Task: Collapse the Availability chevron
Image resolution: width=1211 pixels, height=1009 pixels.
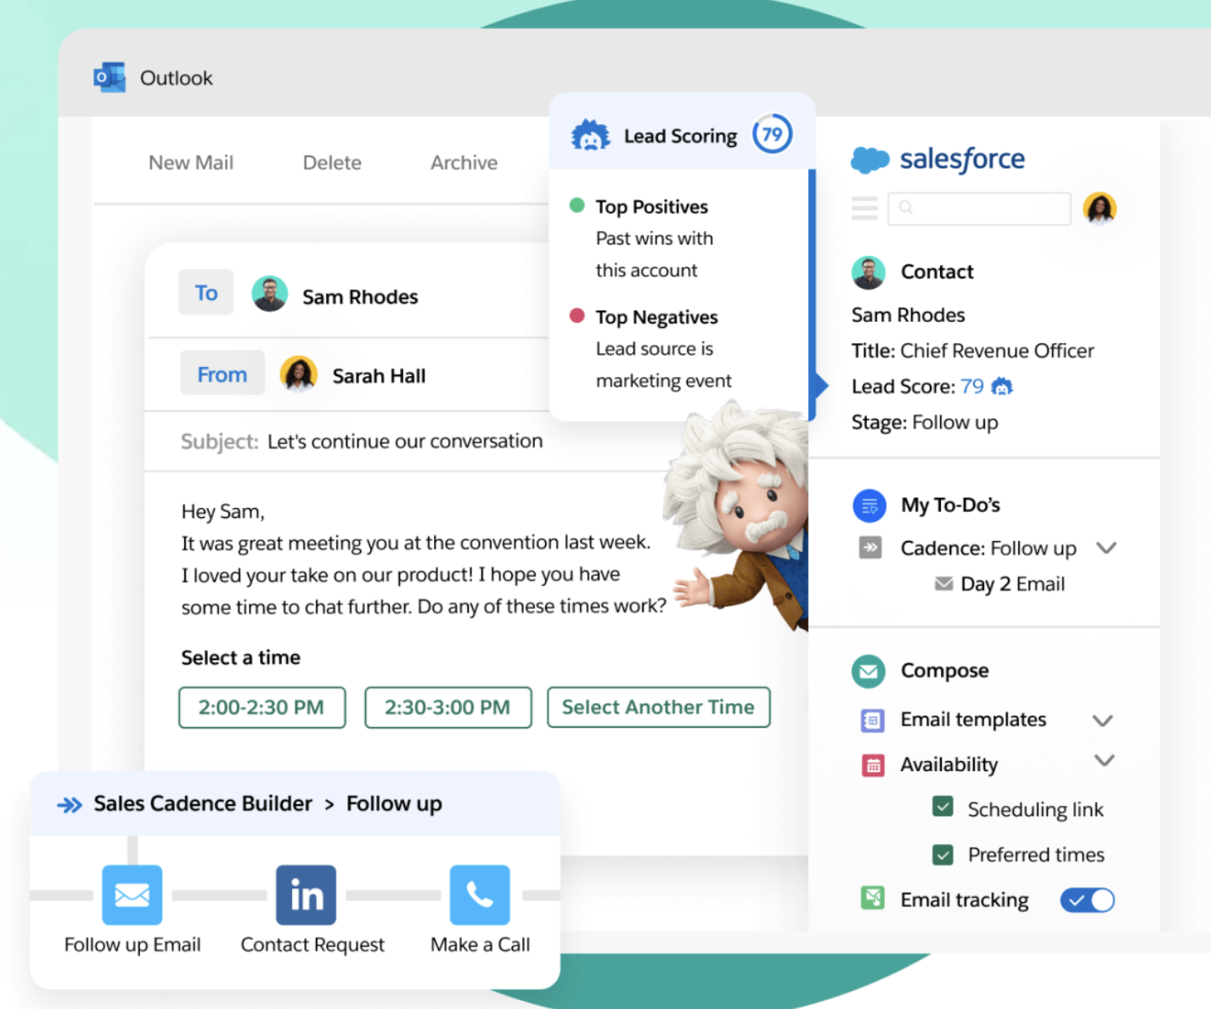Action: coord(1104,760)
